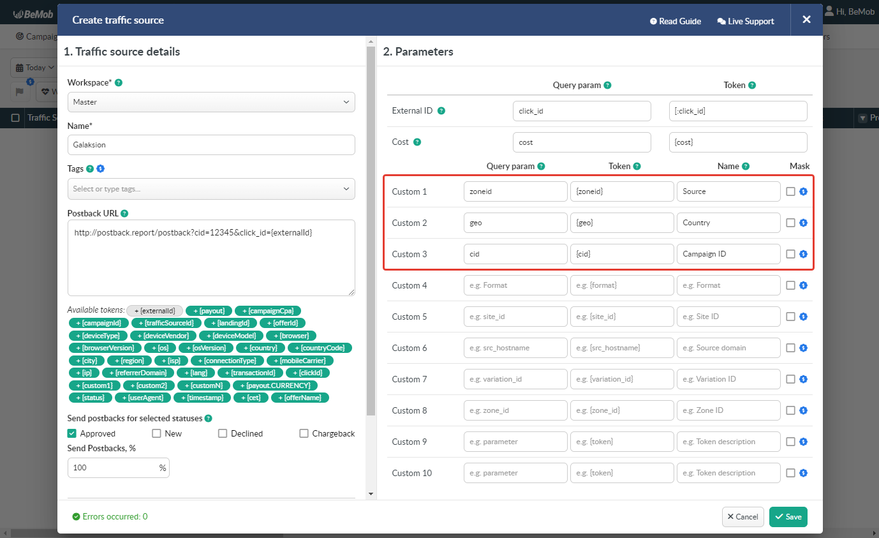Viewport: 879px width, 538px height.
Task: Open Live Support from the modal header
Action: tap(745, 21)
